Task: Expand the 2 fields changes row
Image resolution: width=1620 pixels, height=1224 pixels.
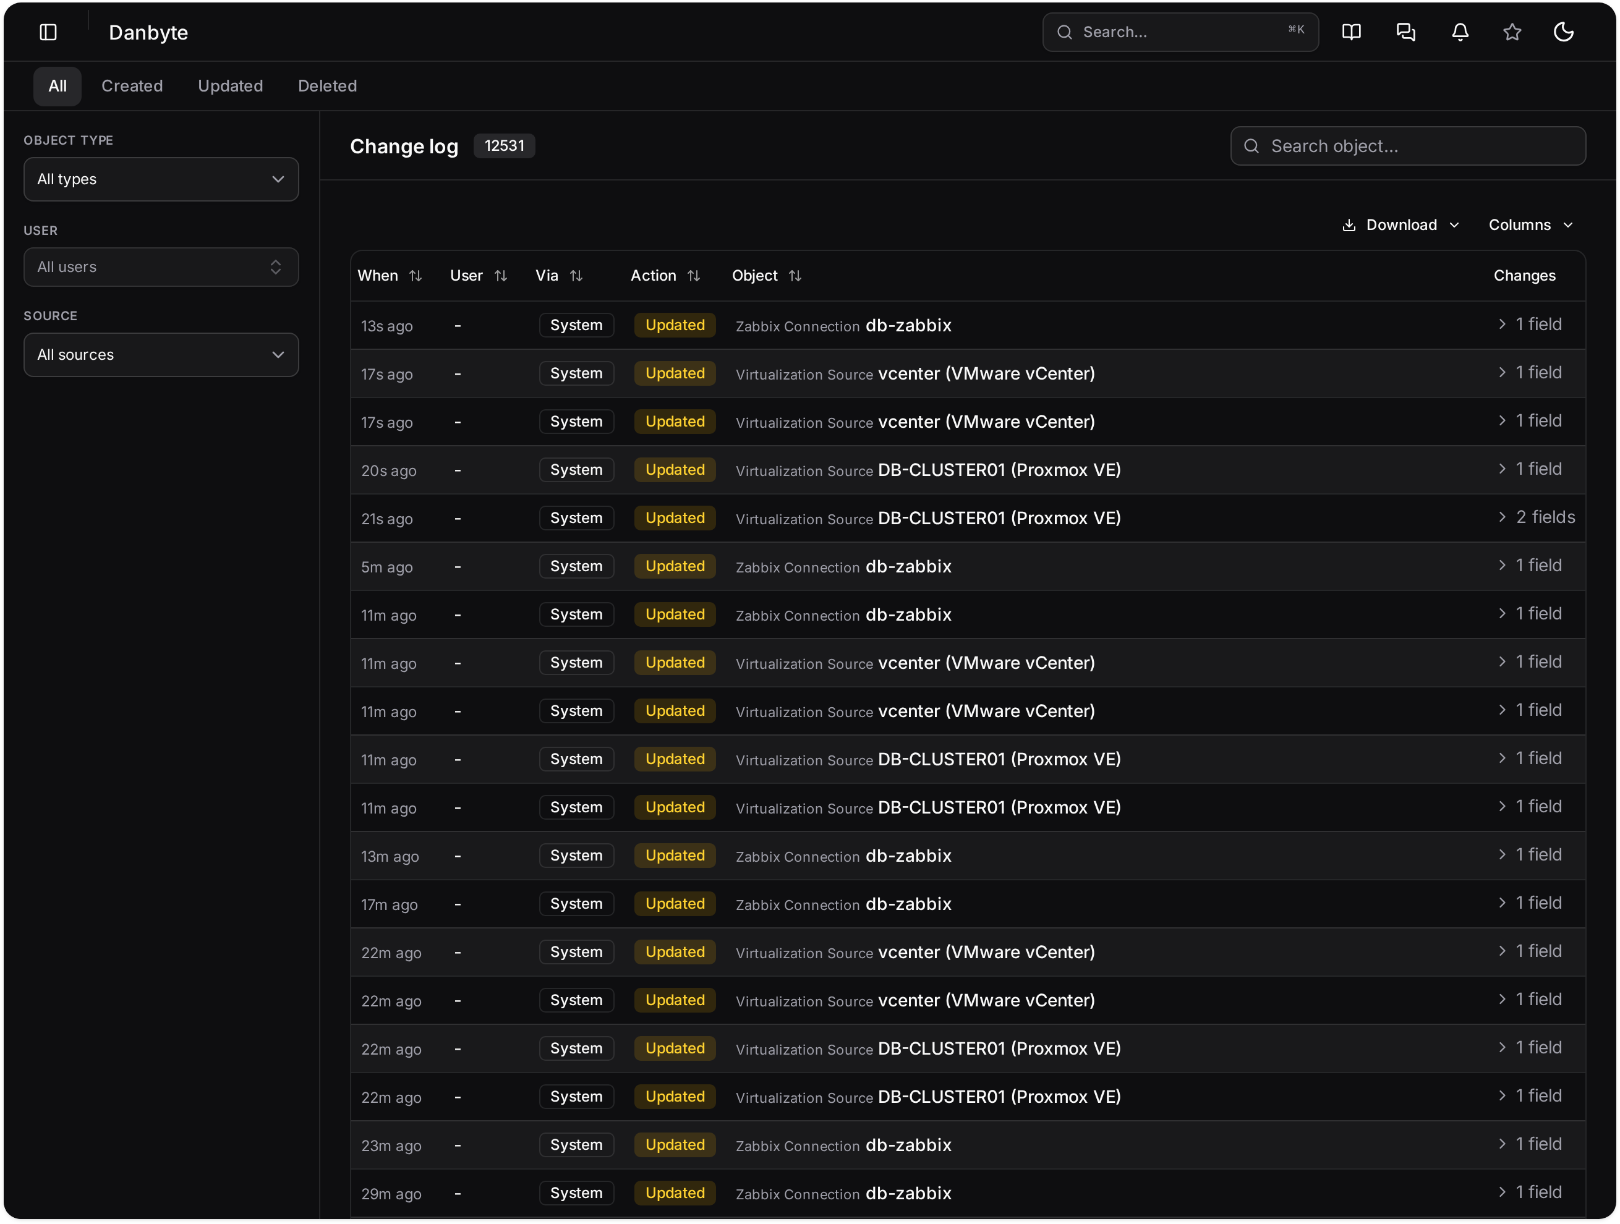Action: coord(1536,517)
